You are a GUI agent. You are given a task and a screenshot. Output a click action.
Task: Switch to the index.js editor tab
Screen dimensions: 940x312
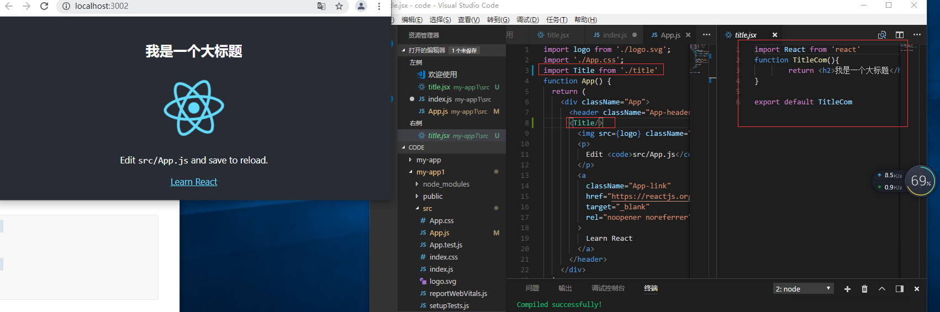(615, 35)
